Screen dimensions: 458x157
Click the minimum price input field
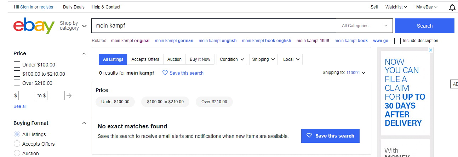point(27,95)
